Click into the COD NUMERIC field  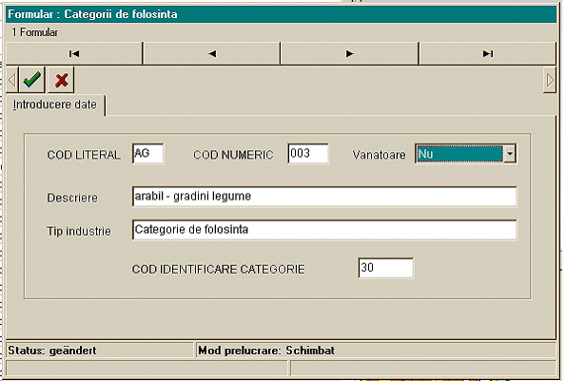(308, 154)
